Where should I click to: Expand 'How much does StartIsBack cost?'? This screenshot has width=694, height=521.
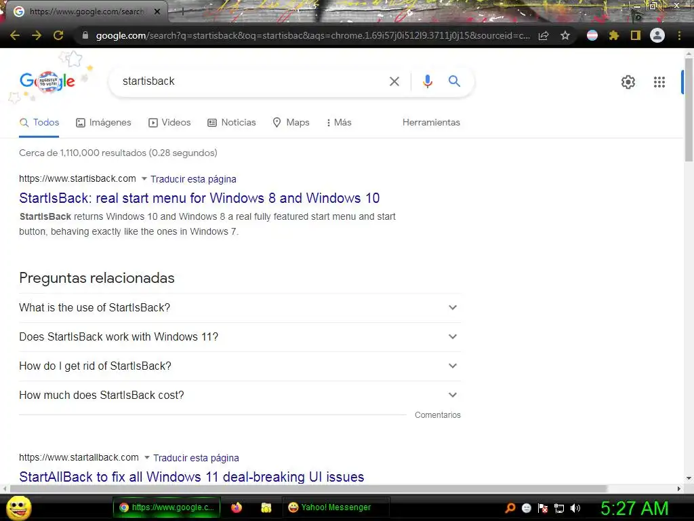pyautogui.click(x=240, y=395)
